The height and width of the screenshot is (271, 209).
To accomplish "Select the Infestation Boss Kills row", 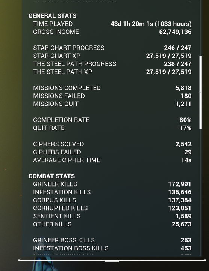I will [x=112, y=248].
